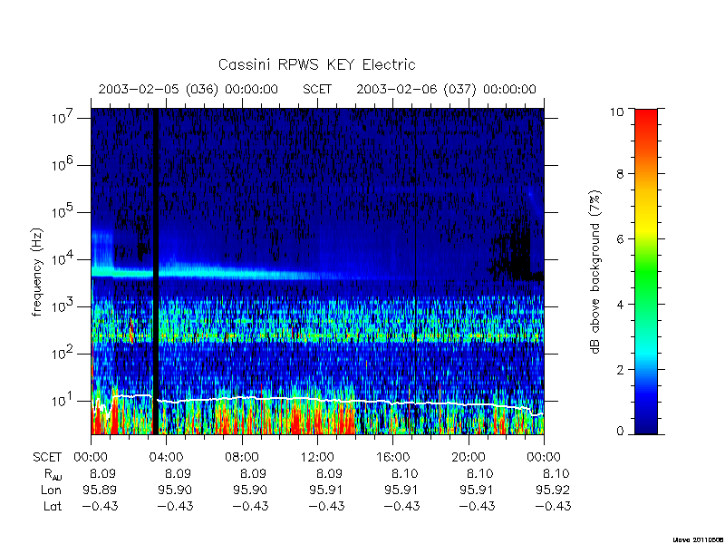Click the "Lon" row label
725x544 pixels.
51,490
